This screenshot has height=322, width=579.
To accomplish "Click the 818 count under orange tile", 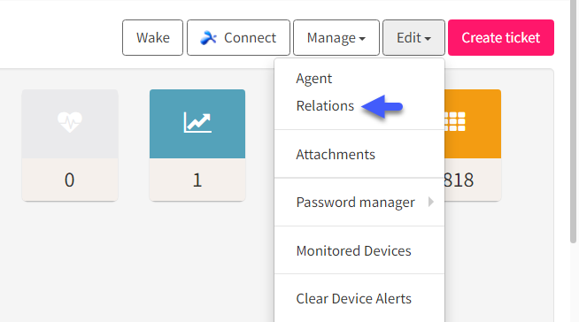I will click(x=459, y=180).
